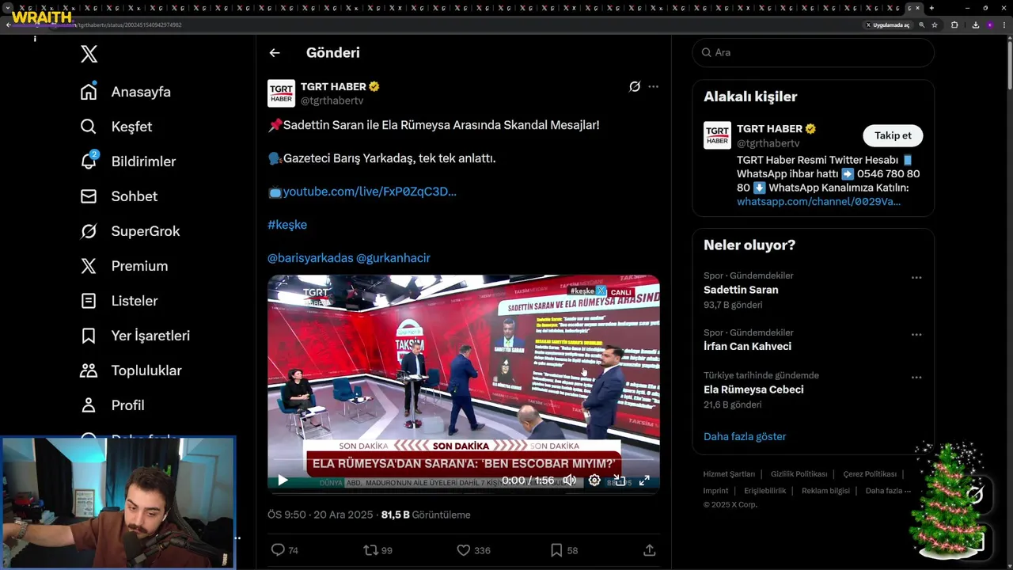Viewport: 1013px width, 570px height.
Task: Mute the video volume
Action: pos(569,481)
